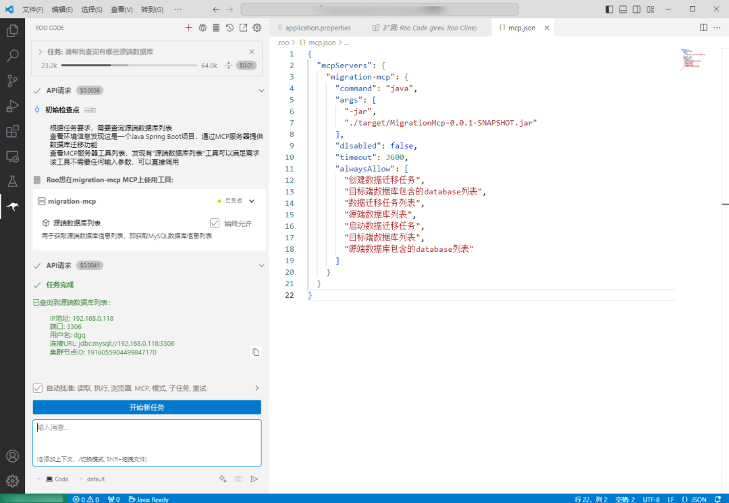Screen dimensions: 729x503
Task: Open editor more actions ellipsis
Action: (x=717, y=28)
